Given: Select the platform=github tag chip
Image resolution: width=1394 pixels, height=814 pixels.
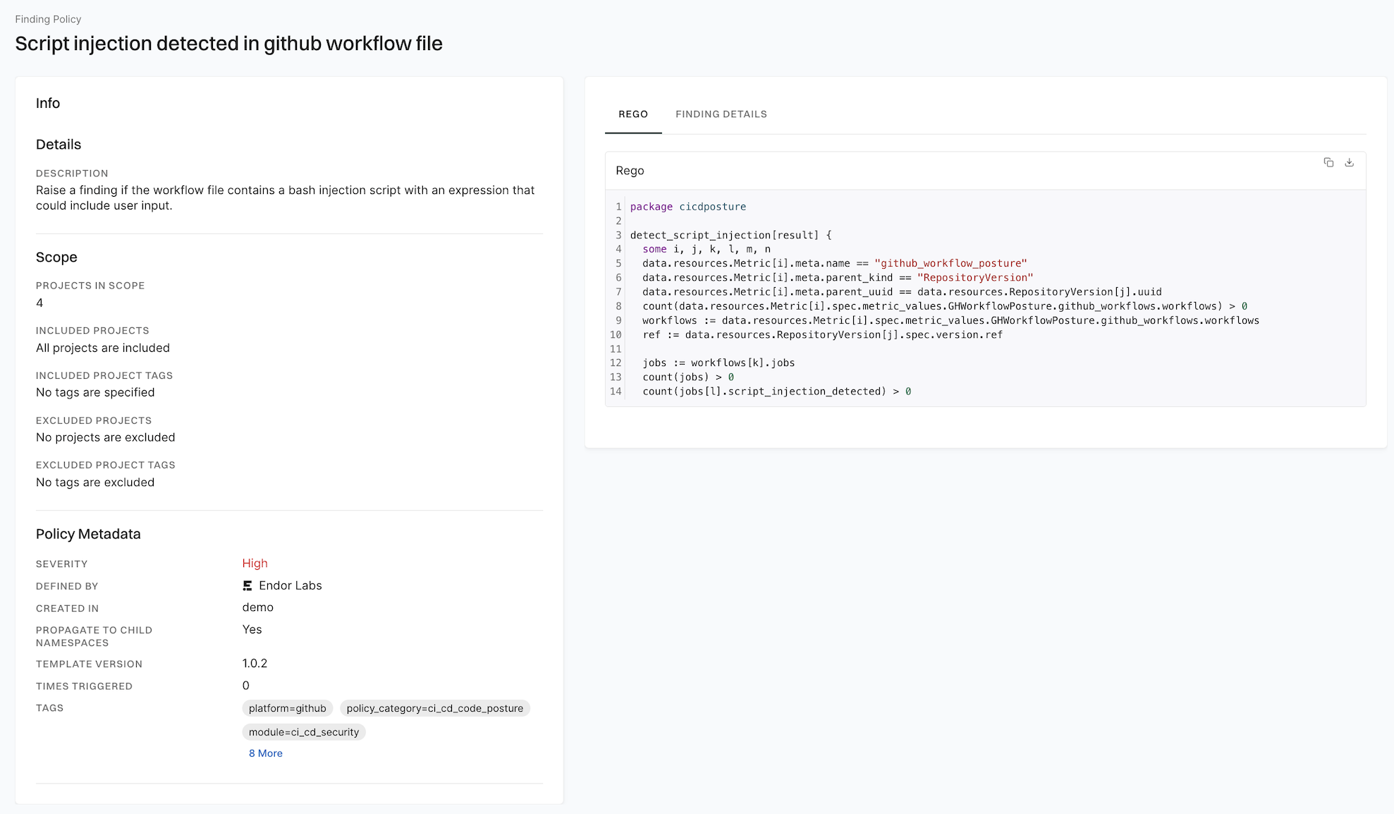Looking at the screenshot, I should pyautogui.click(x=287, y=708).
